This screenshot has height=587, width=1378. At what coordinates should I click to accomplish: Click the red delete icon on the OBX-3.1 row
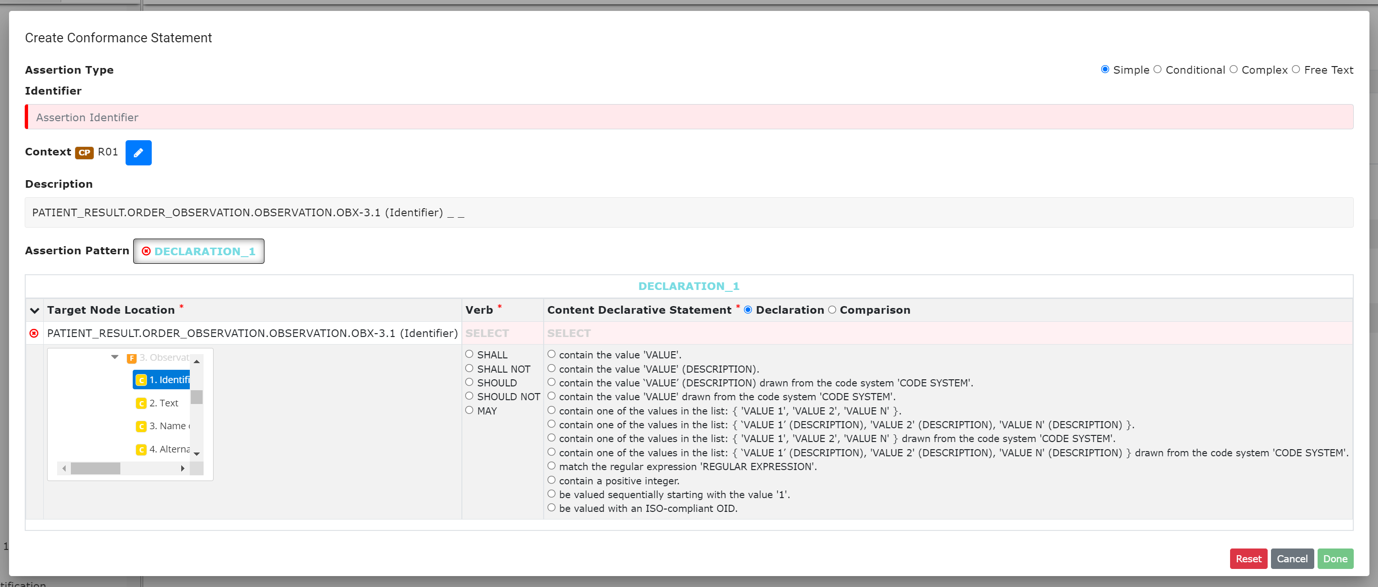pos(34,333)
